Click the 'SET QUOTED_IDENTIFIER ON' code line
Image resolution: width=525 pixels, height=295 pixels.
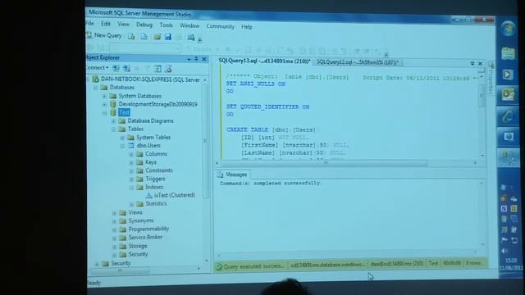267,107
